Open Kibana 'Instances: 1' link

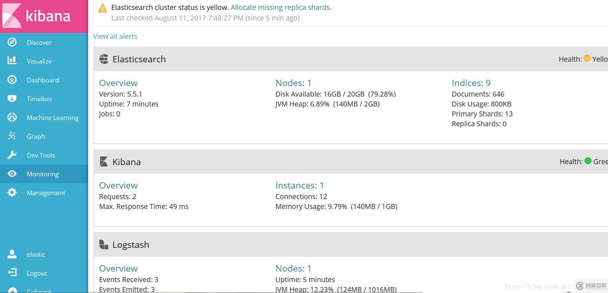(299, 185)
